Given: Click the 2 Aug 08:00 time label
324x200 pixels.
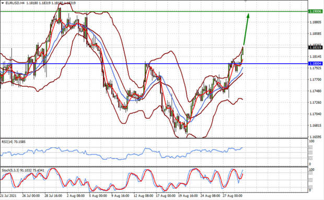Looking at the screenshot, I should pos(76,196).
